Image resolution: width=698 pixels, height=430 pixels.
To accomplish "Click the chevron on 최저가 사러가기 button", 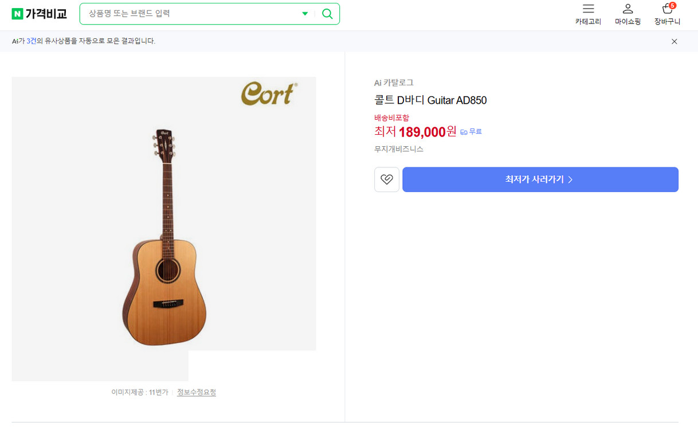I will pos(570,179).
